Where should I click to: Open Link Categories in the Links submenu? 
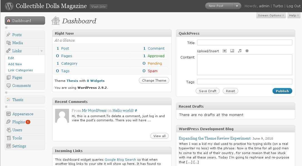tap(20, 70)
